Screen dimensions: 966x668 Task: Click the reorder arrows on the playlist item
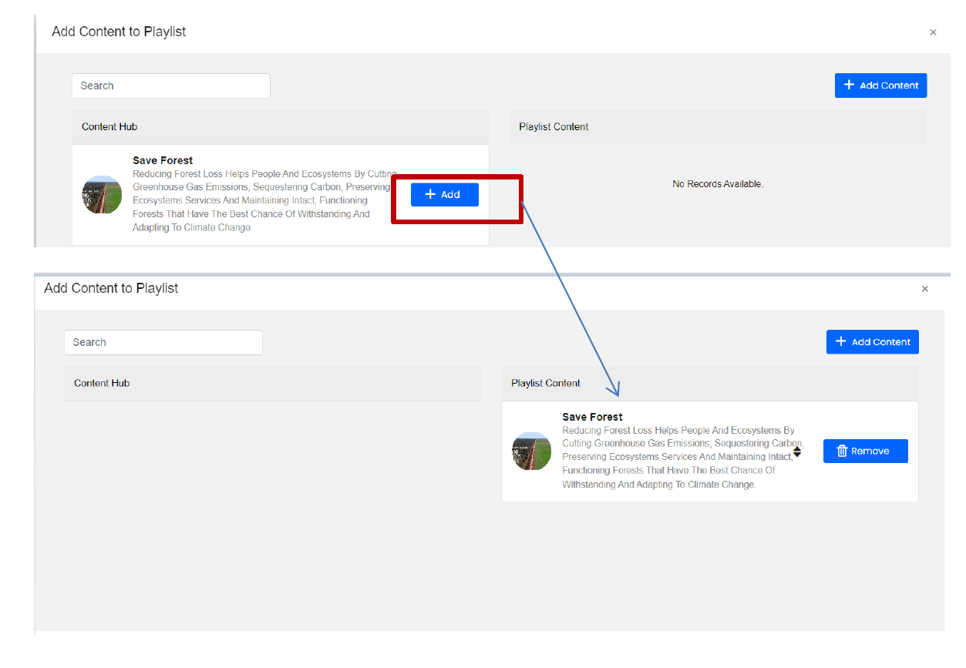(797, 451)
